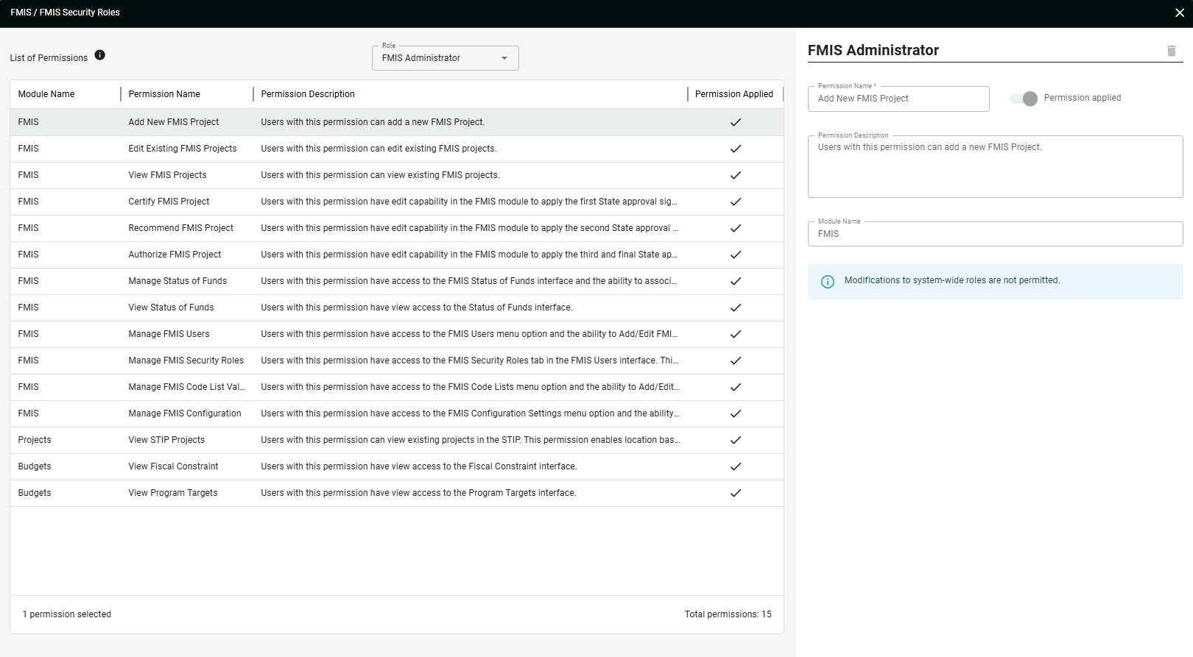Click the Projects module name cell

tap(35, 440)
